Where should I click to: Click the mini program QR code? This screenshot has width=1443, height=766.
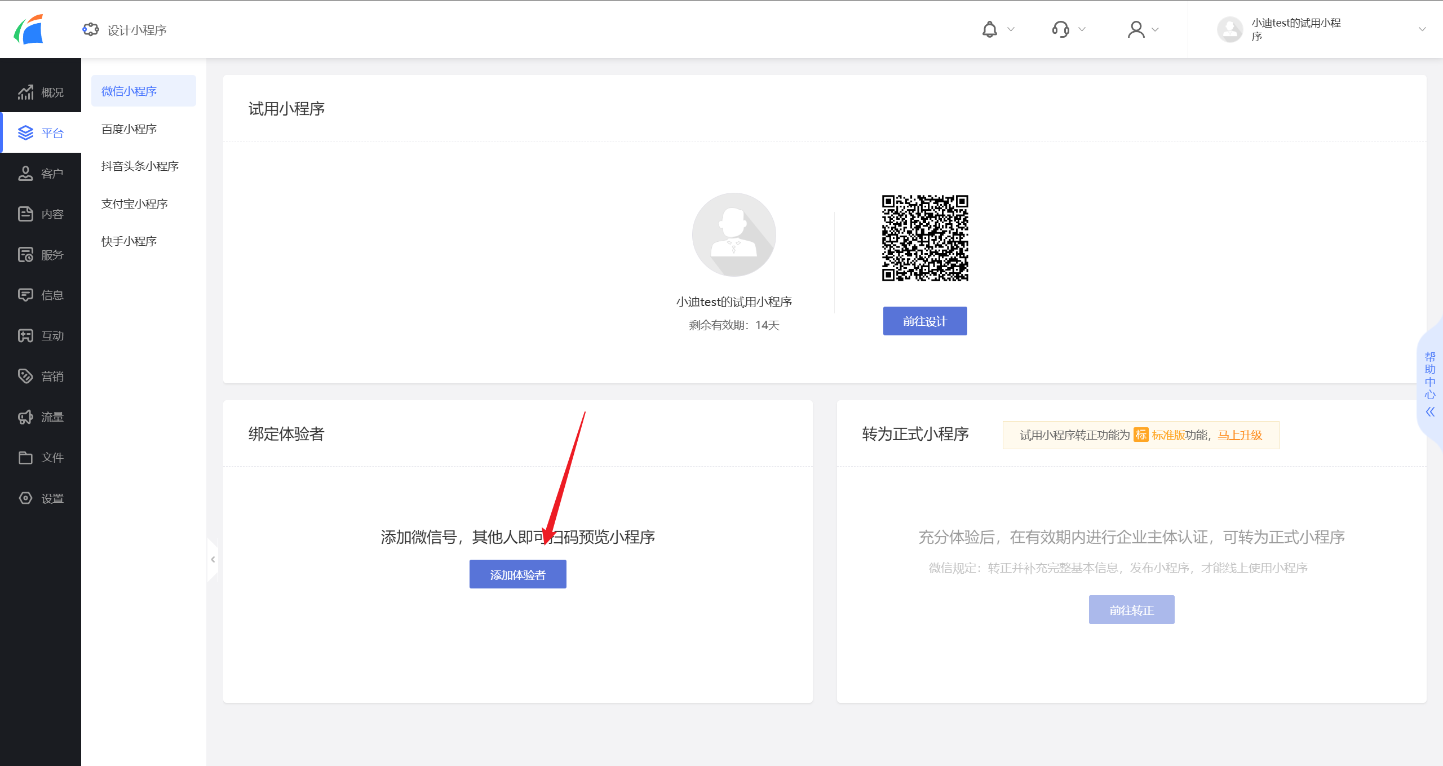(x=924, y=238)
